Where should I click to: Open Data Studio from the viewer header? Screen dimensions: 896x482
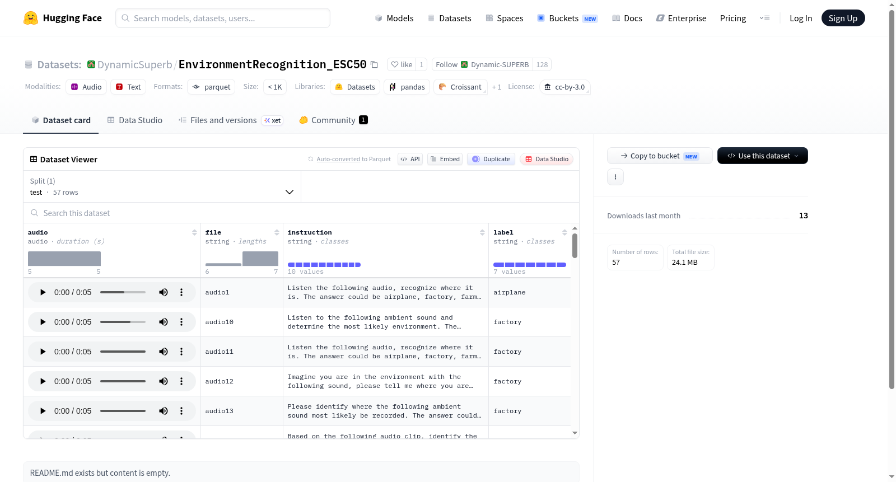tap(547, 159)
